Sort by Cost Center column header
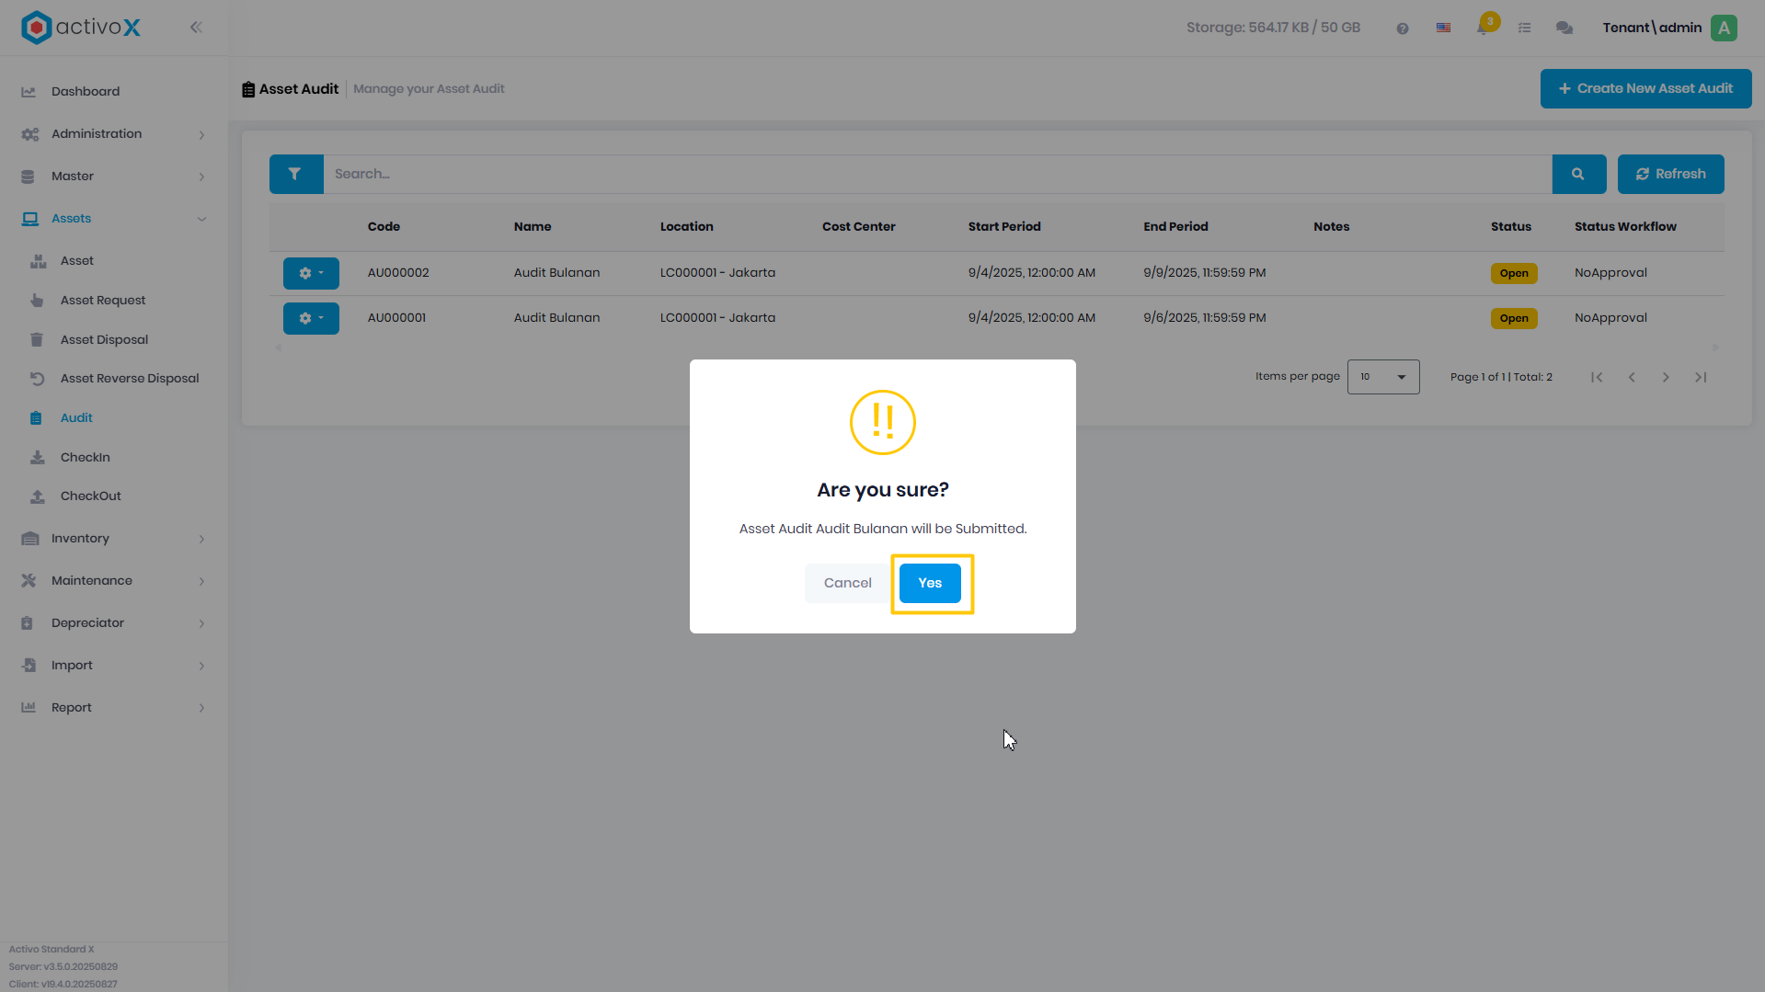This screenshot has height=992, width=1765. pyautogui.click(x=858, y=227)
